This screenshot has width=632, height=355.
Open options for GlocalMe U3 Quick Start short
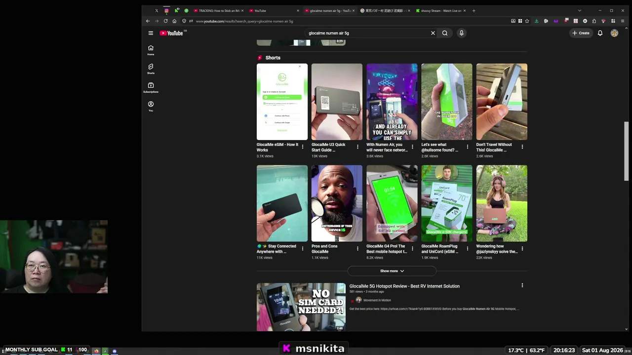pyautogui.click(x=357, y=147)
